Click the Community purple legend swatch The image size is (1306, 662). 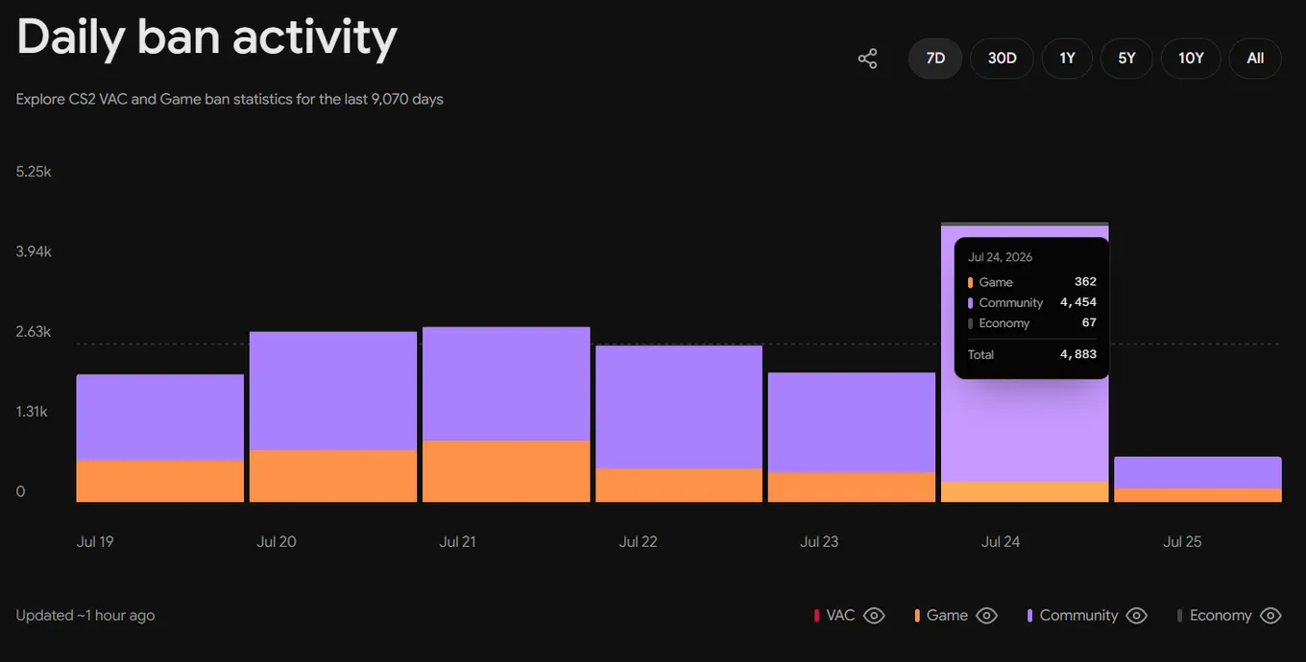[x=1029, y=616]
